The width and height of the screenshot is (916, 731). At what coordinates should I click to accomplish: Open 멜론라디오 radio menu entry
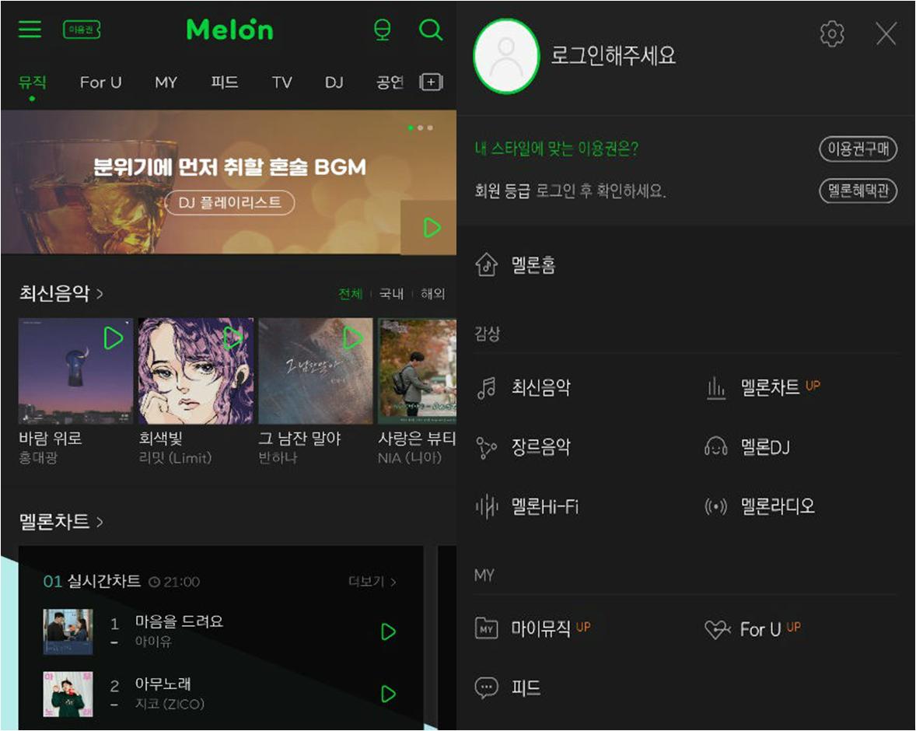(760, 506)
